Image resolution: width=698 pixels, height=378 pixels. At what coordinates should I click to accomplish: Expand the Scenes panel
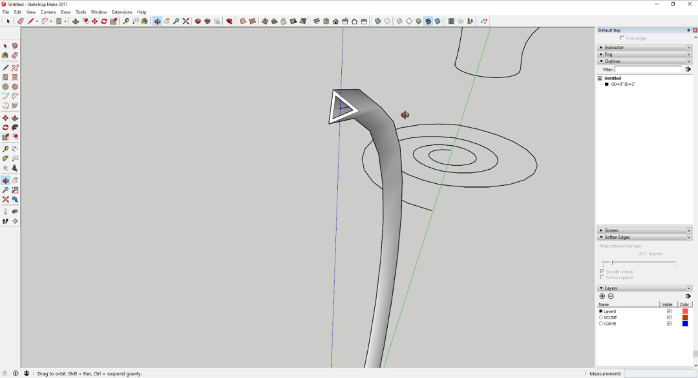pos(611,230)
